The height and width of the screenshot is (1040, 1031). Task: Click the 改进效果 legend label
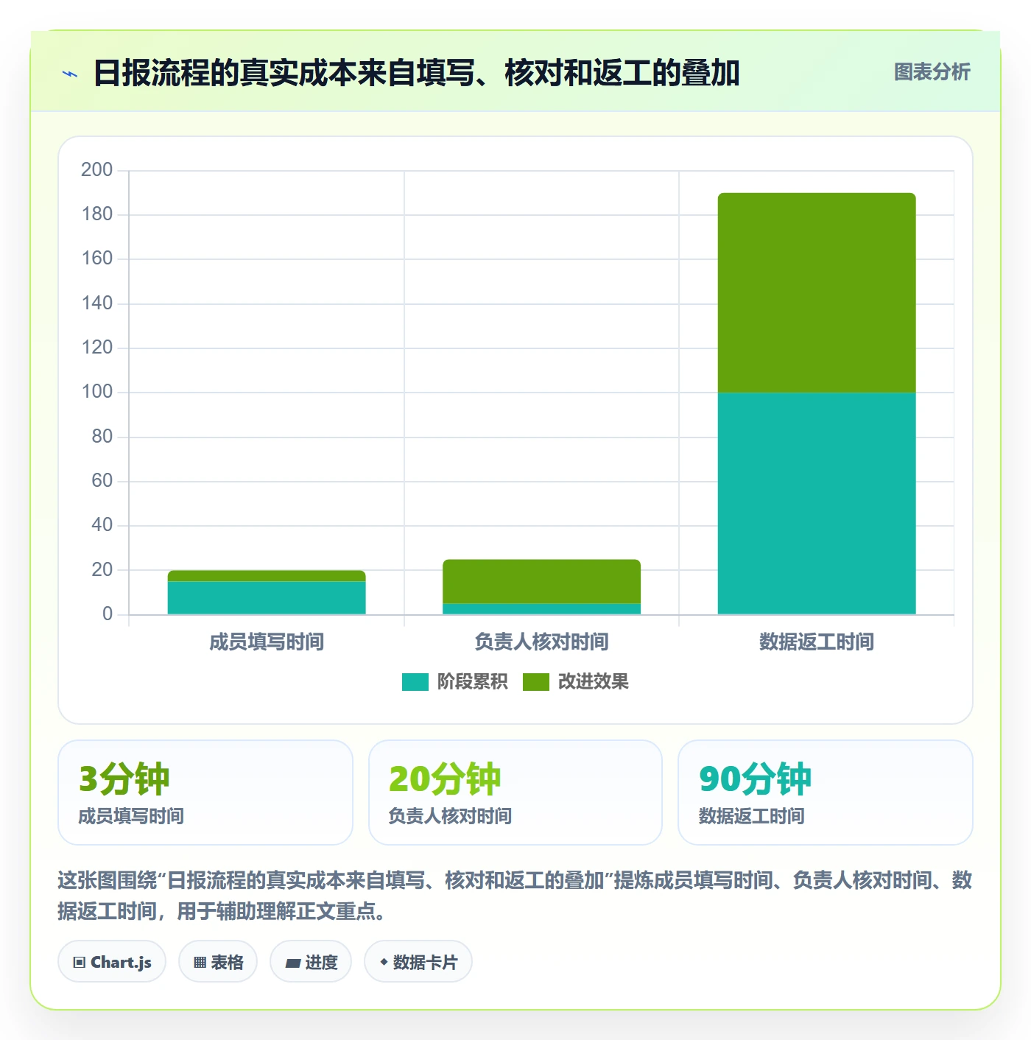tap(593, 682)
